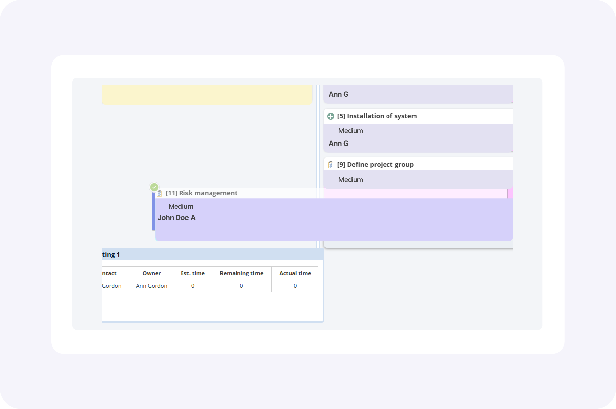Screen dimensions: 616x409
Task: Click John Doe A on Risk management card
Action: [176, 218]
